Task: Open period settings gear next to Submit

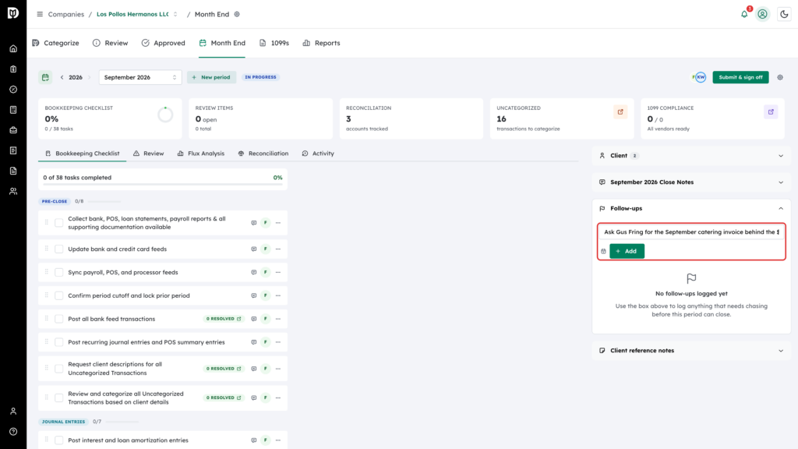Action: [780, 77]
